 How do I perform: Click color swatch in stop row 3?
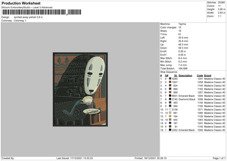pyautogui.click(x=170, y=85)
